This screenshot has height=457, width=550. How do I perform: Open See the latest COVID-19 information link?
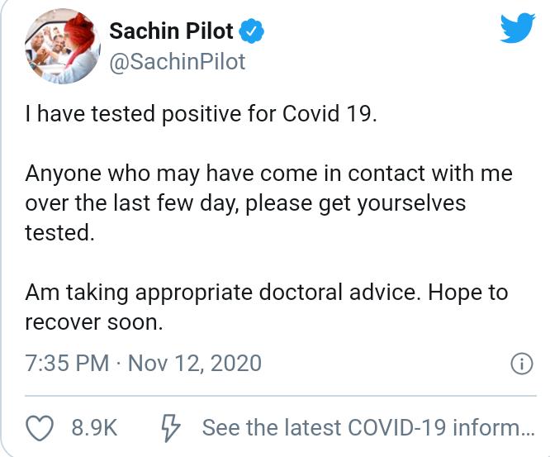368,427
